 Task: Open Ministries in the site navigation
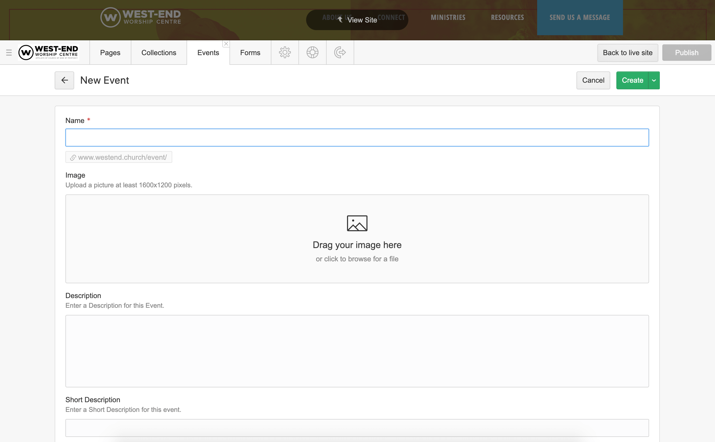pyautogui.click(x=448, y=18)
